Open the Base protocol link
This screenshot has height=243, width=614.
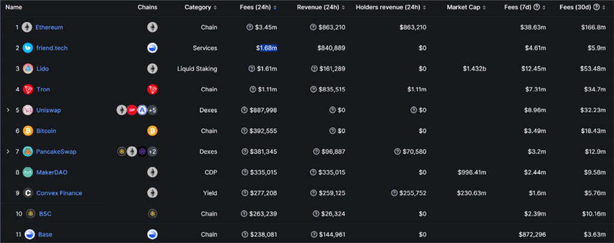45,235
